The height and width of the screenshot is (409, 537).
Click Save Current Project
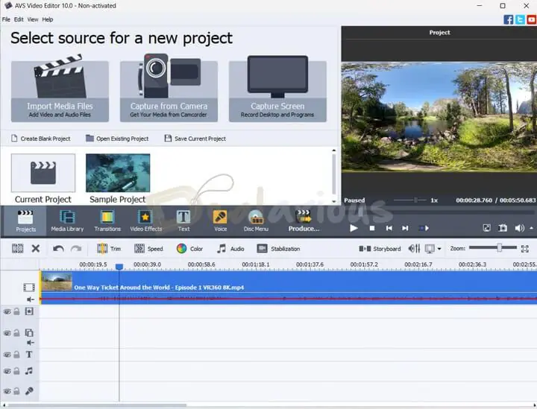tap(195, 139)
